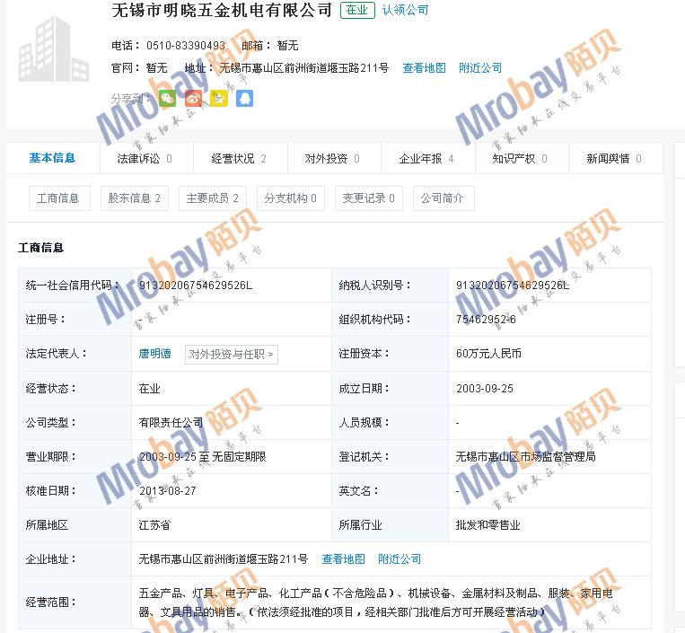The image size is (685, 633).
Task: Click the 股东信息 sub-tab button
Action: [x=134, y=198]
